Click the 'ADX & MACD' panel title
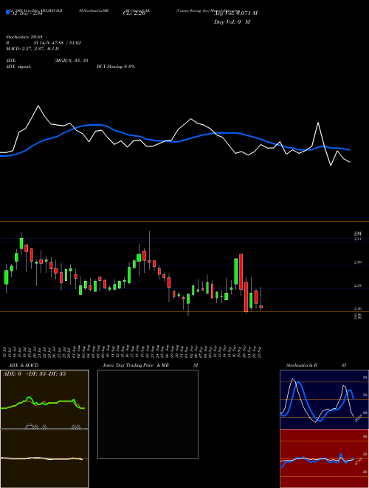 tap(24, 365)
